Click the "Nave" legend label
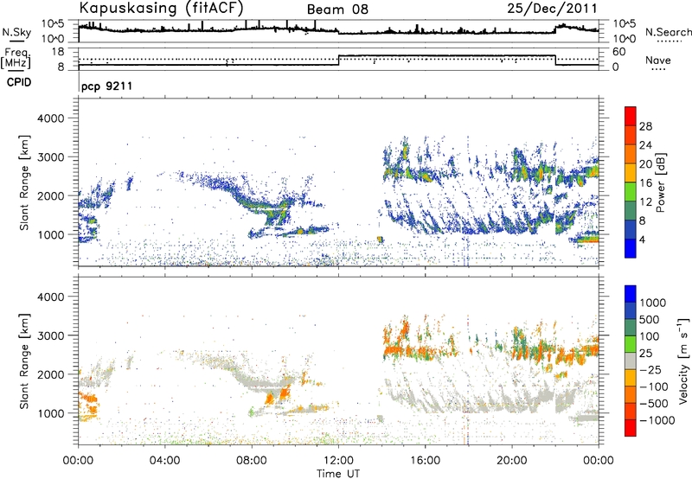 coord(658,60)
